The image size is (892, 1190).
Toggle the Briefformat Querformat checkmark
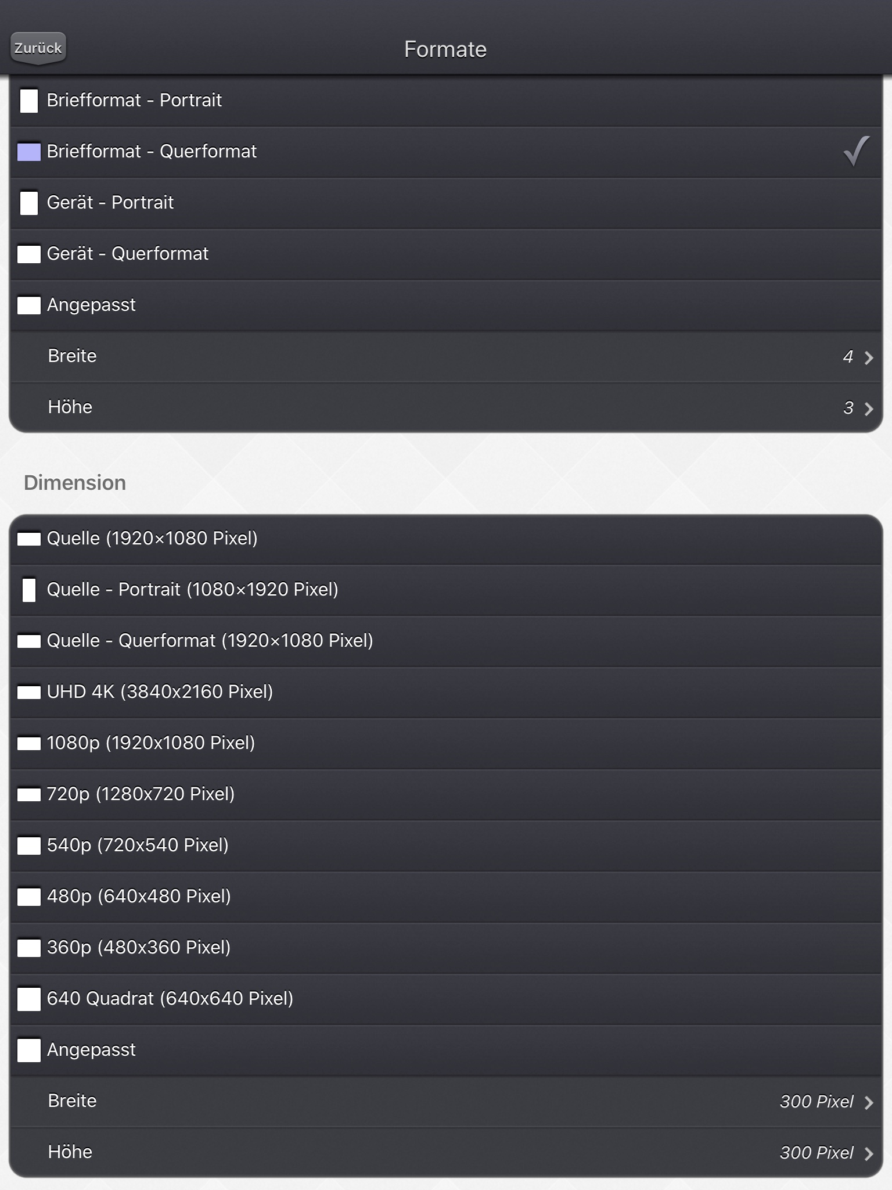[x=857, y=151]
